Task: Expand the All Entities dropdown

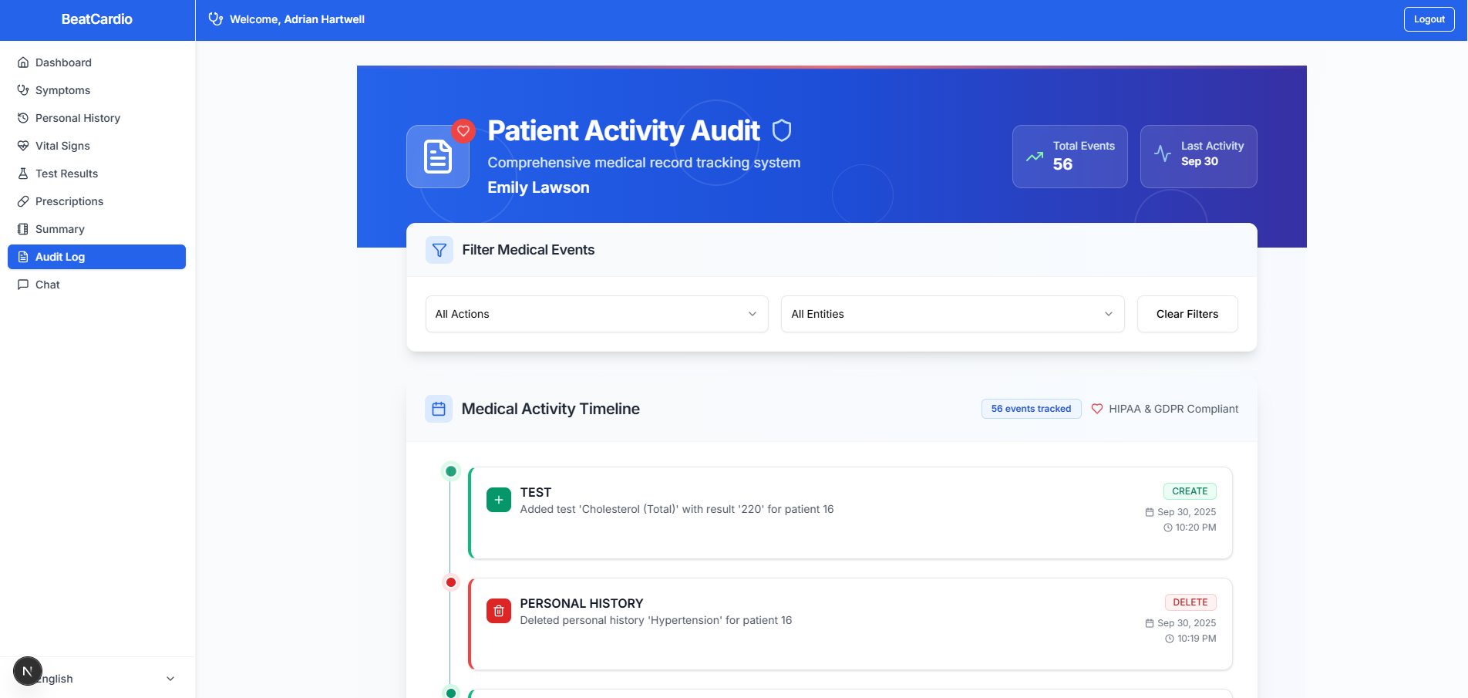Action: pos(952,314)
